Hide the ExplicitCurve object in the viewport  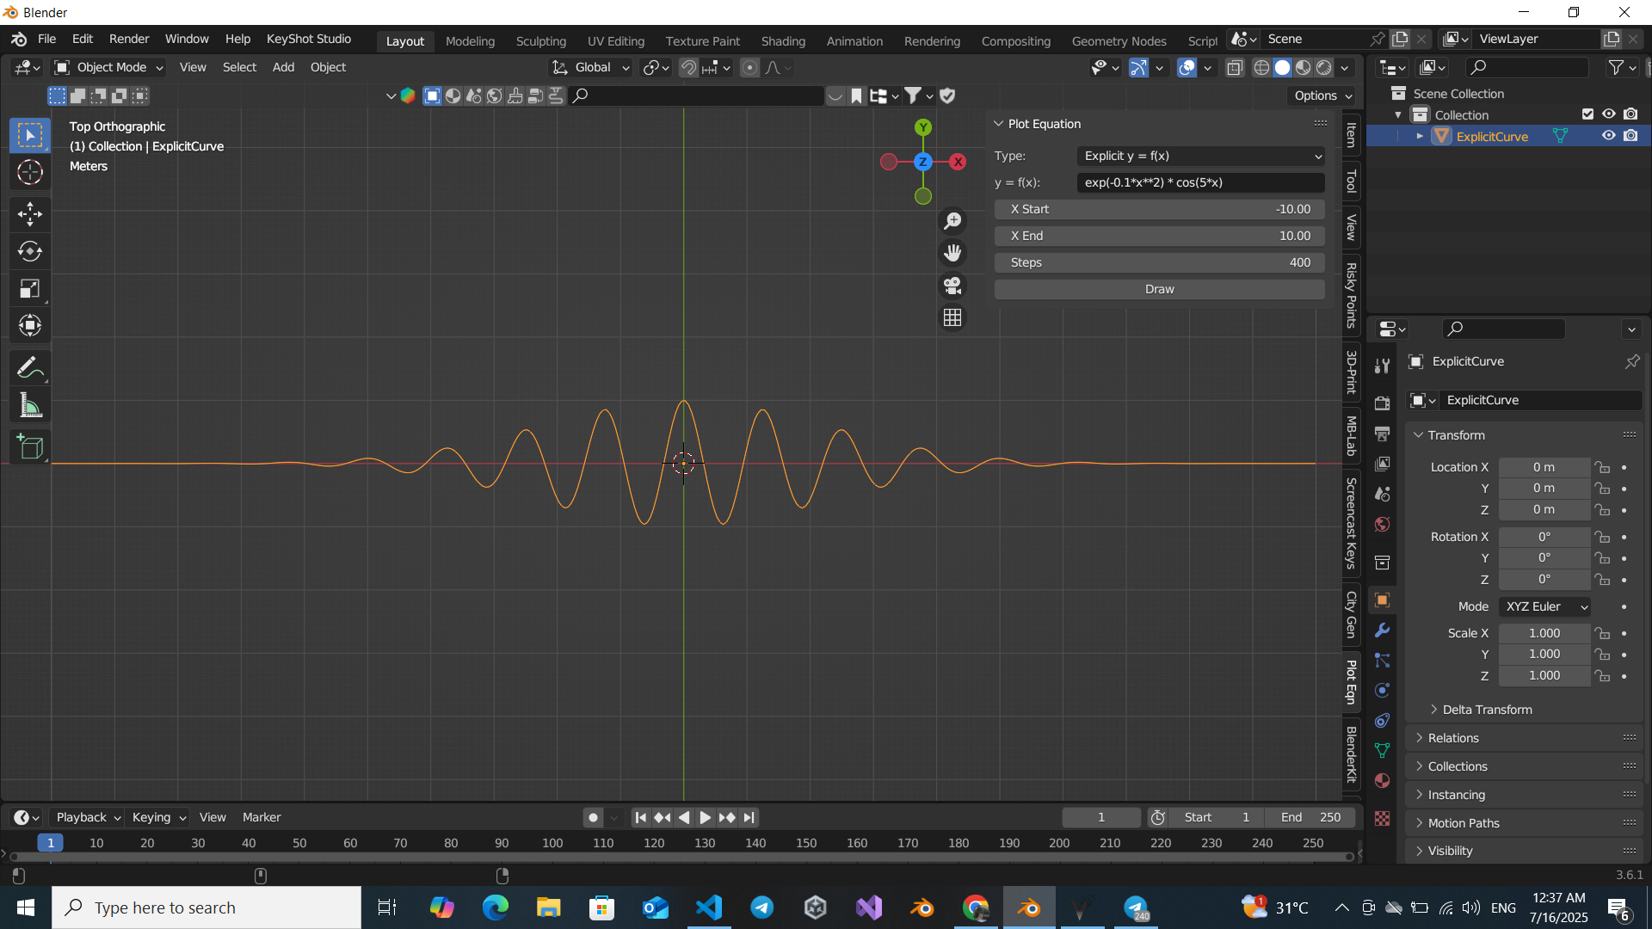[1608, 135]
